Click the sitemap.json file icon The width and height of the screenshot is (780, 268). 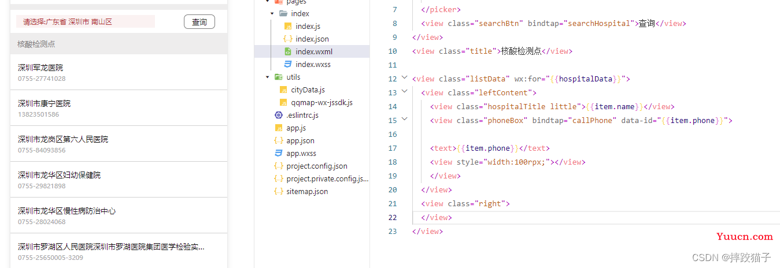coord(279,191)
